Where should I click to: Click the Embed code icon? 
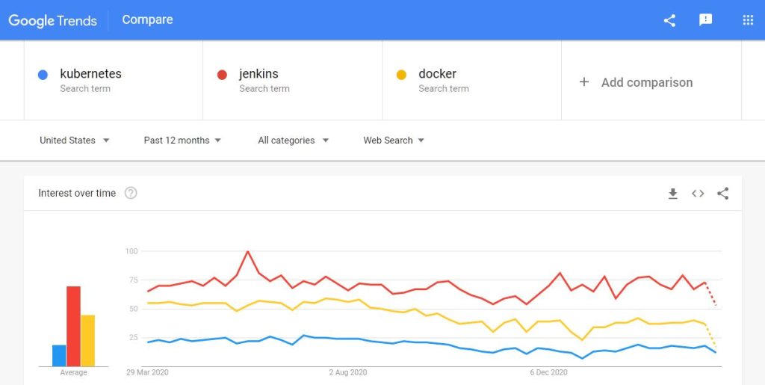tap(698, 194)
